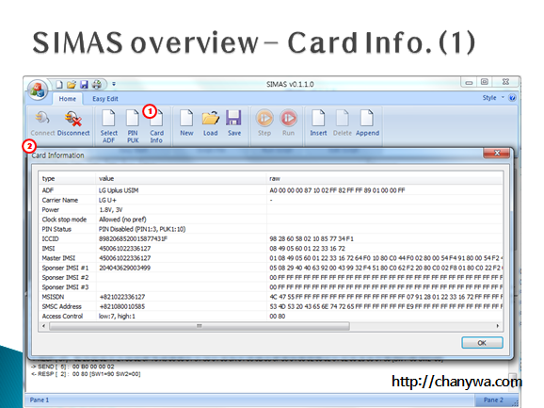Switch to the Easy Edit ribbon tab
The width and height of the screenshot is (544, 408).
pos(105,99)
